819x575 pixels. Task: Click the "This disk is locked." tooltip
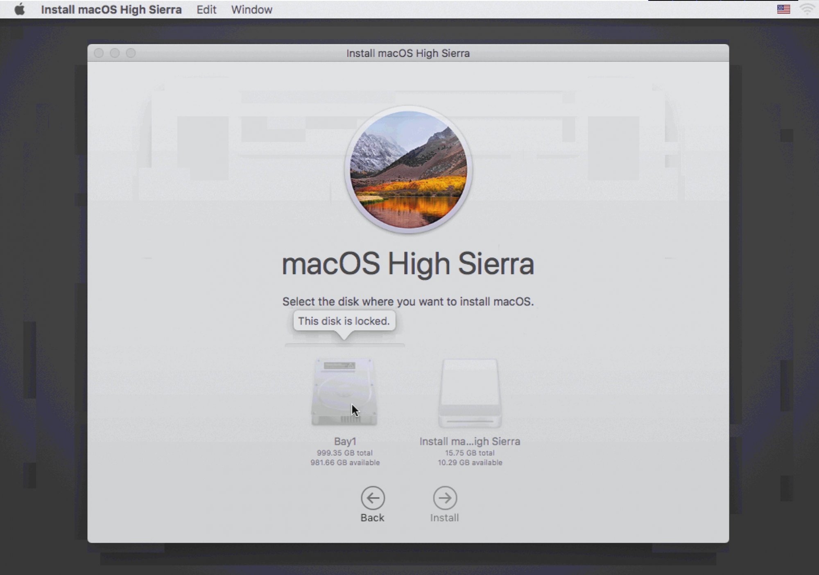(x=344, y=321)
